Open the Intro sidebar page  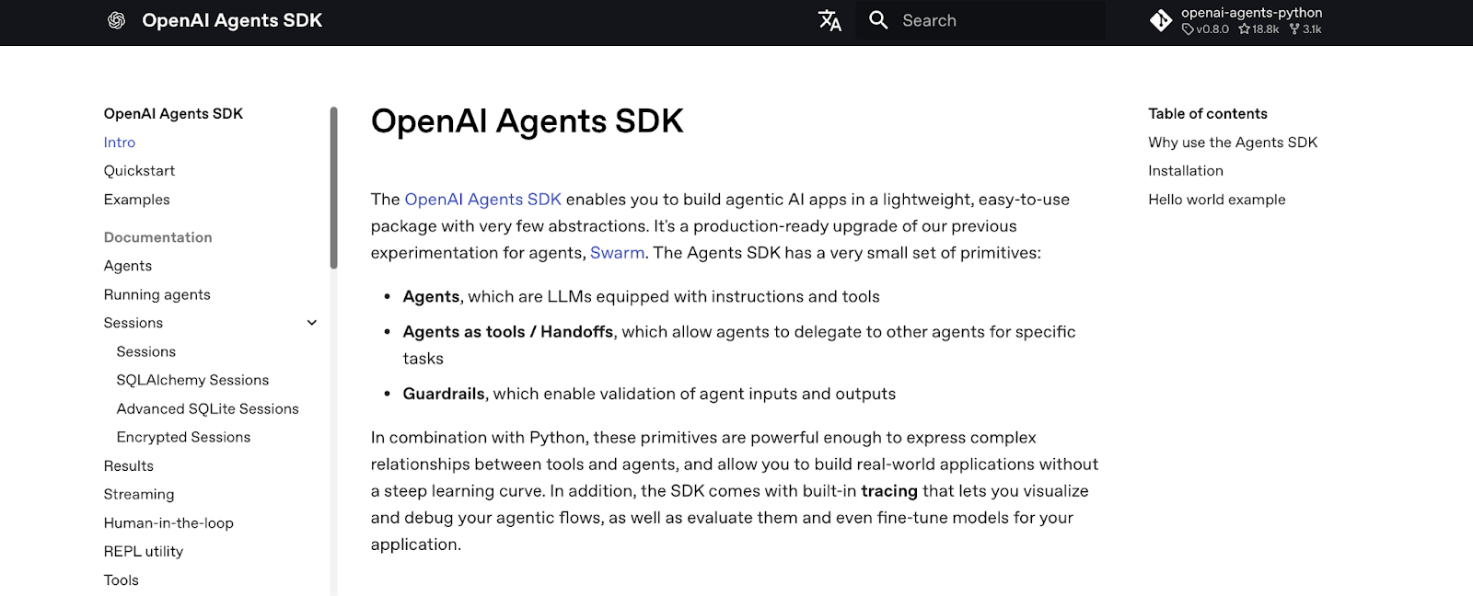120,143
